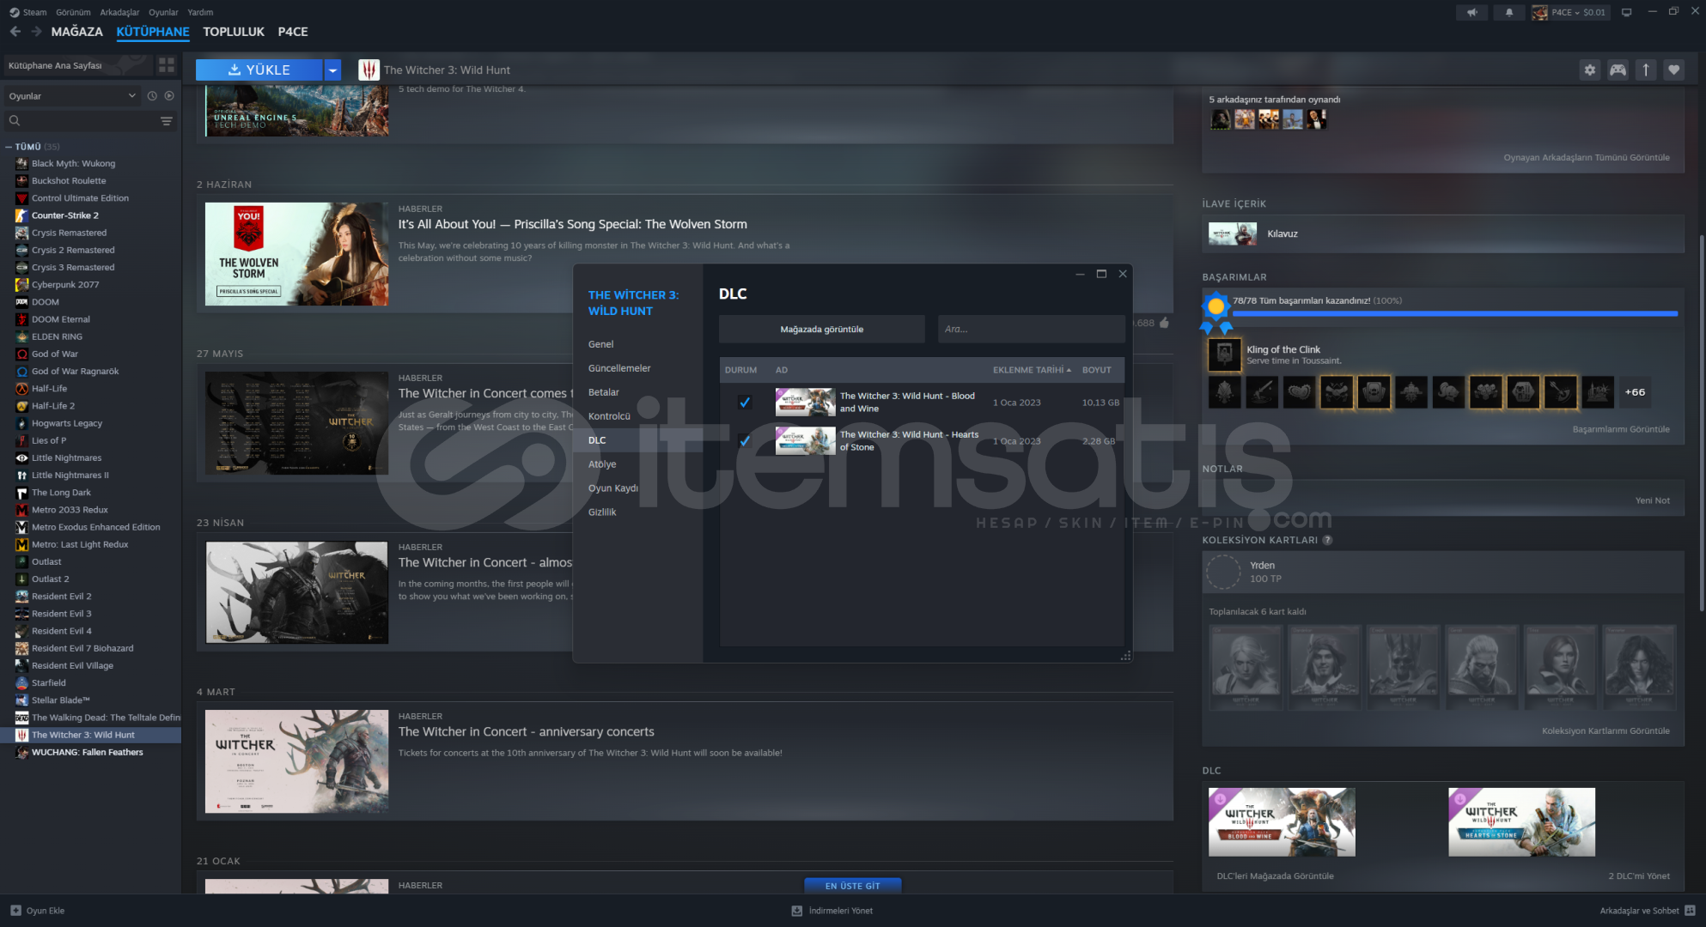This screenshot has width=1706, height=927.
Task: Open Başarımlarını Görüntüle link
Action: pyautogui.click(x=1621, y=429)
